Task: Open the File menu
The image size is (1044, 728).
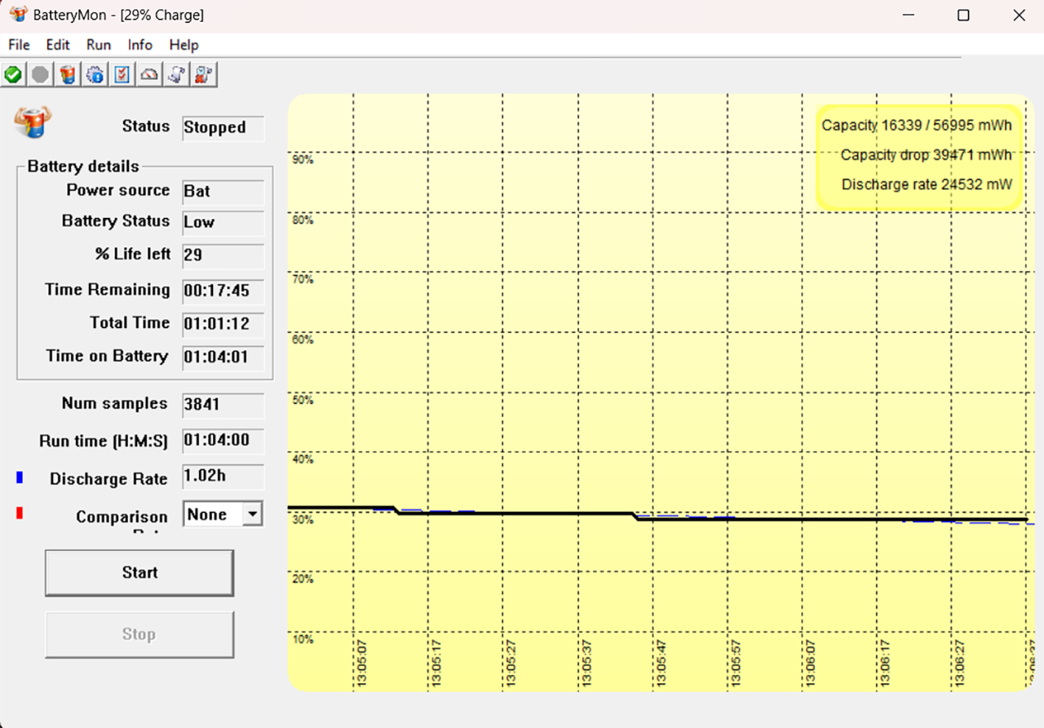Action: click(19, 45)
